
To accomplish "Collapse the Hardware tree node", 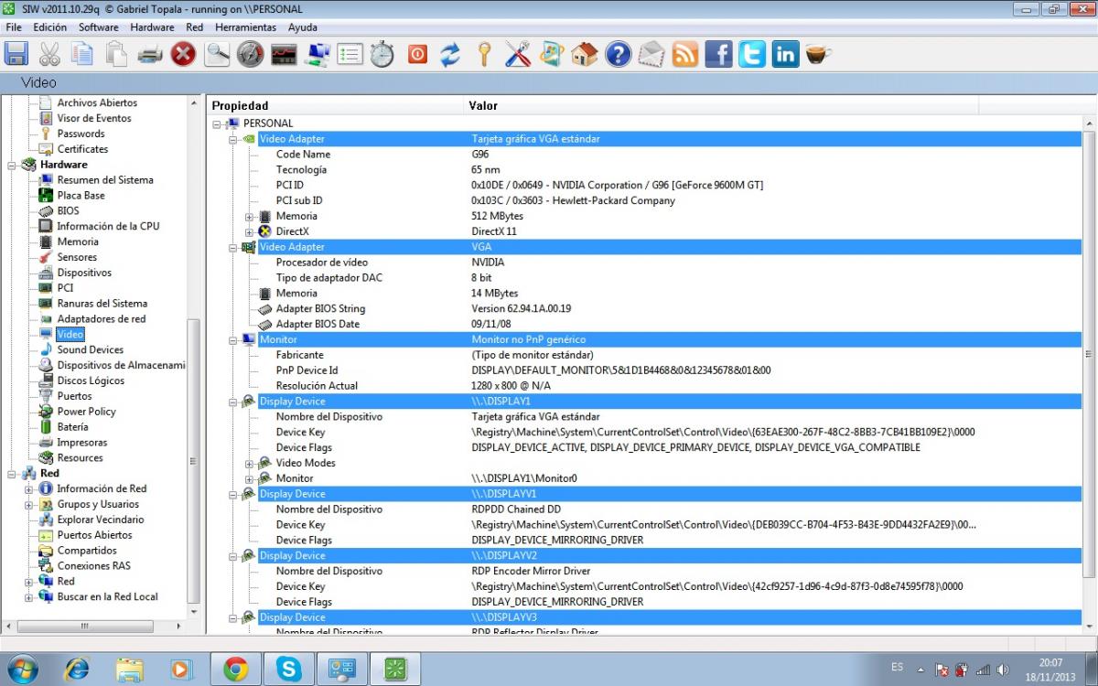I will click(x=13, y=165).
